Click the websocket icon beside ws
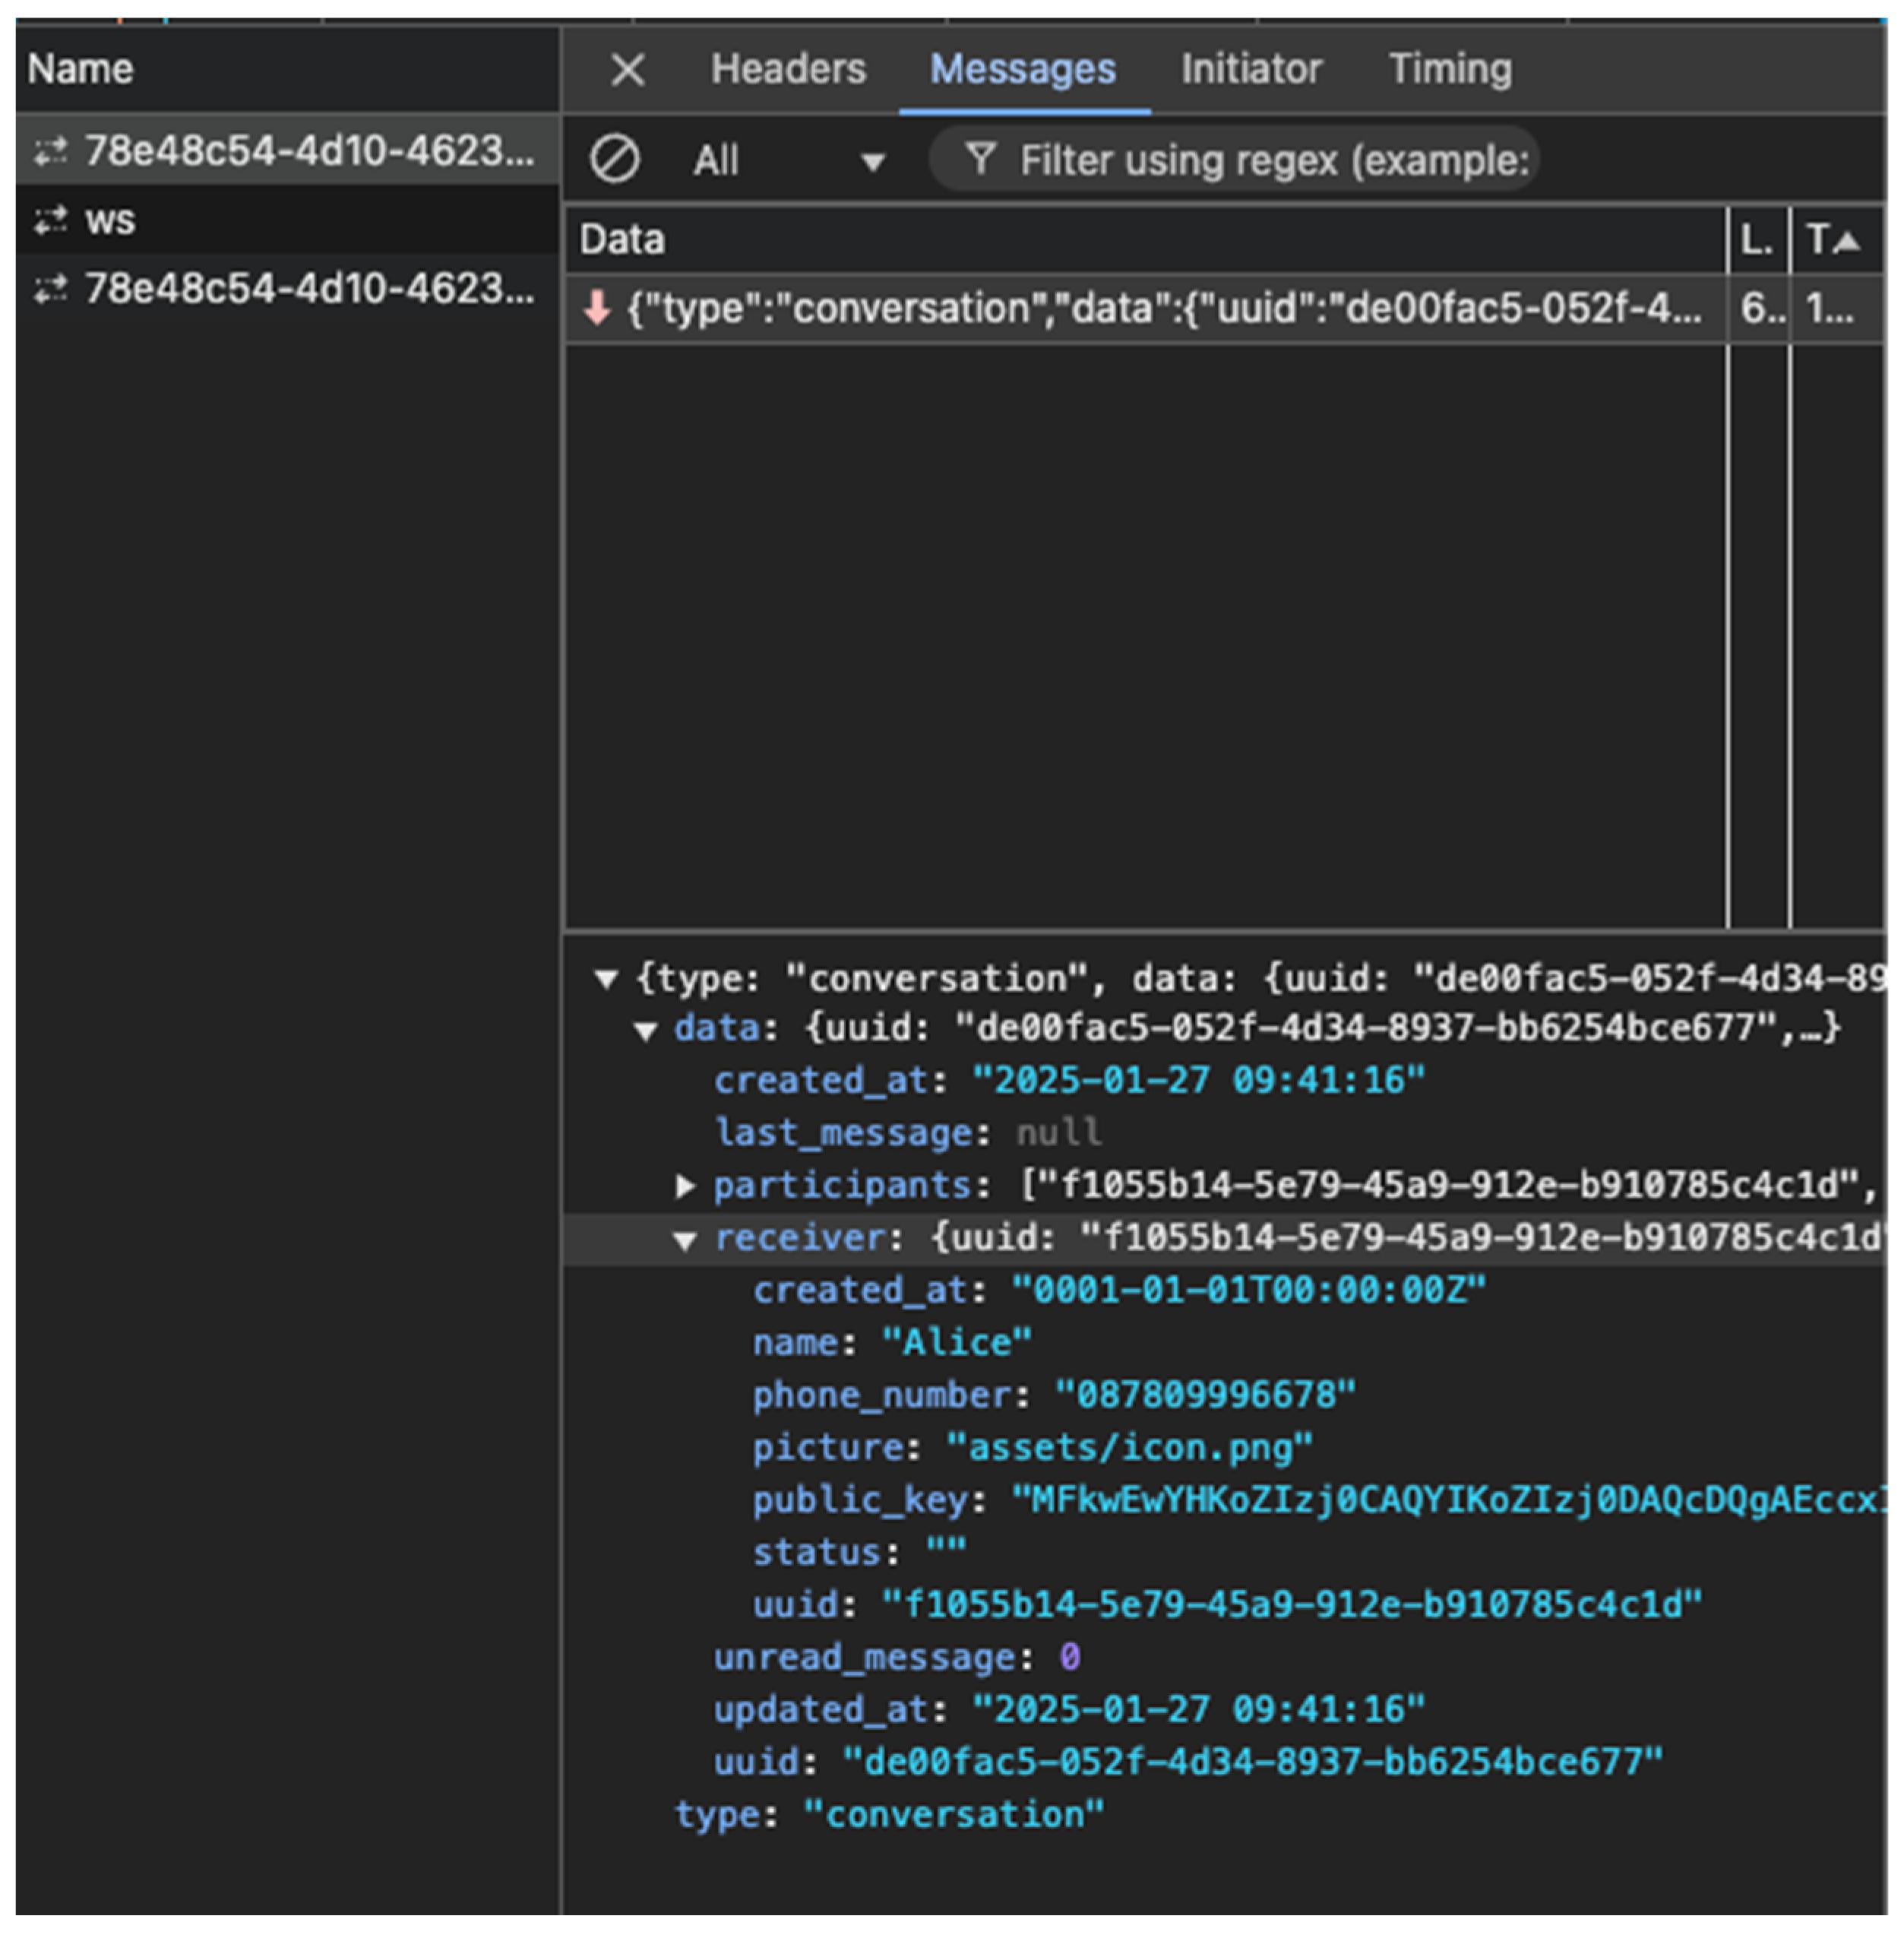This screenshot has height=1935, width=1904. pos(50,221)
